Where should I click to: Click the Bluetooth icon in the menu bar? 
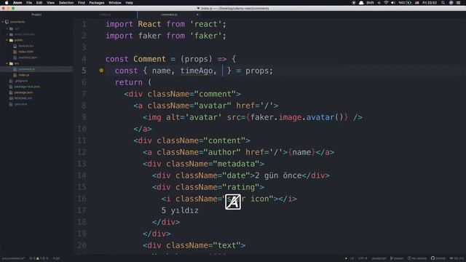pyautogui.click(x=379, y=3)
